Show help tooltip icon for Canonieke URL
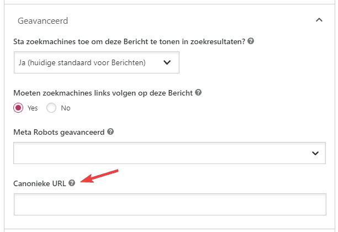This screenshot has width=338, height=232. click(72, 183)
